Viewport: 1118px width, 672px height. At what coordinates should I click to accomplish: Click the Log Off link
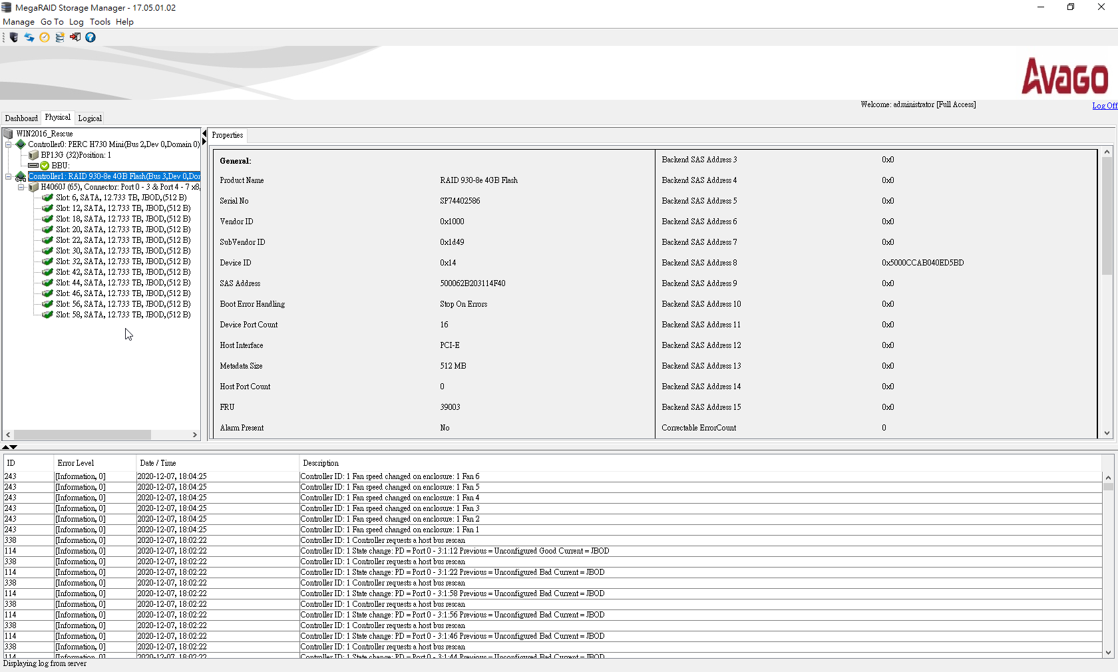(x=1104, y=106)
